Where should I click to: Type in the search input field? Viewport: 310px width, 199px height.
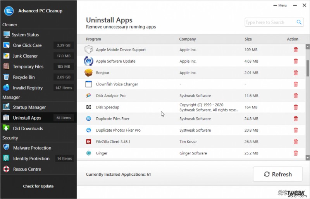pos(270,22)
